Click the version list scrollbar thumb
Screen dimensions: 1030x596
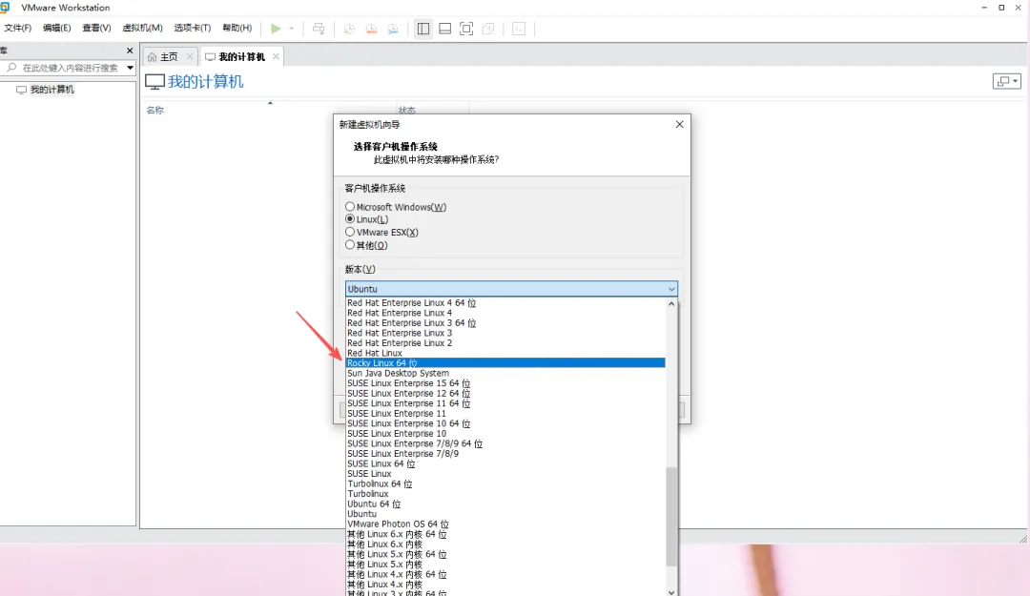[x=671, y=517]
